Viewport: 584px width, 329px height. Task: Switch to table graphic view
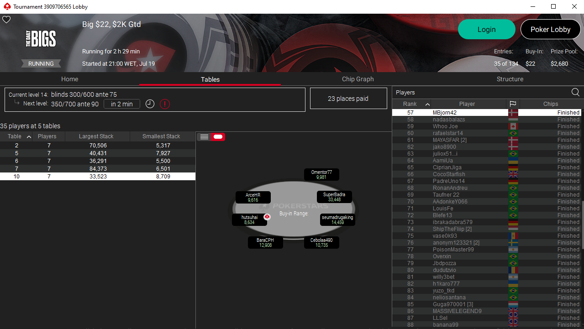(218, 137)
